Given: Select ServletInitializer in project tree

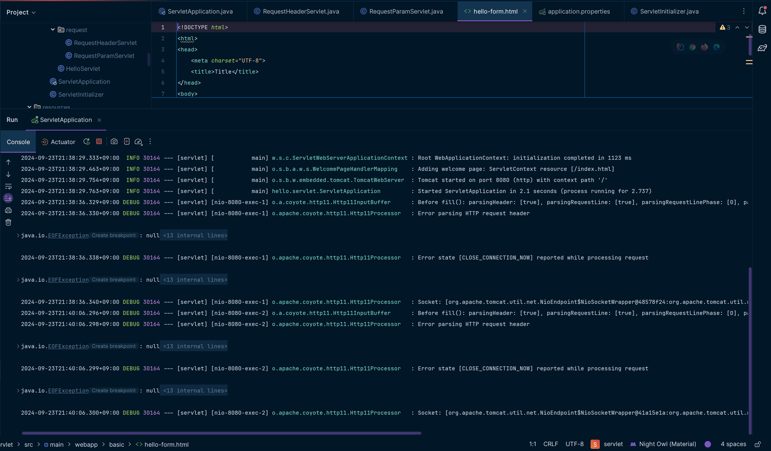Looking at the screenshot, I should (77, 95).
